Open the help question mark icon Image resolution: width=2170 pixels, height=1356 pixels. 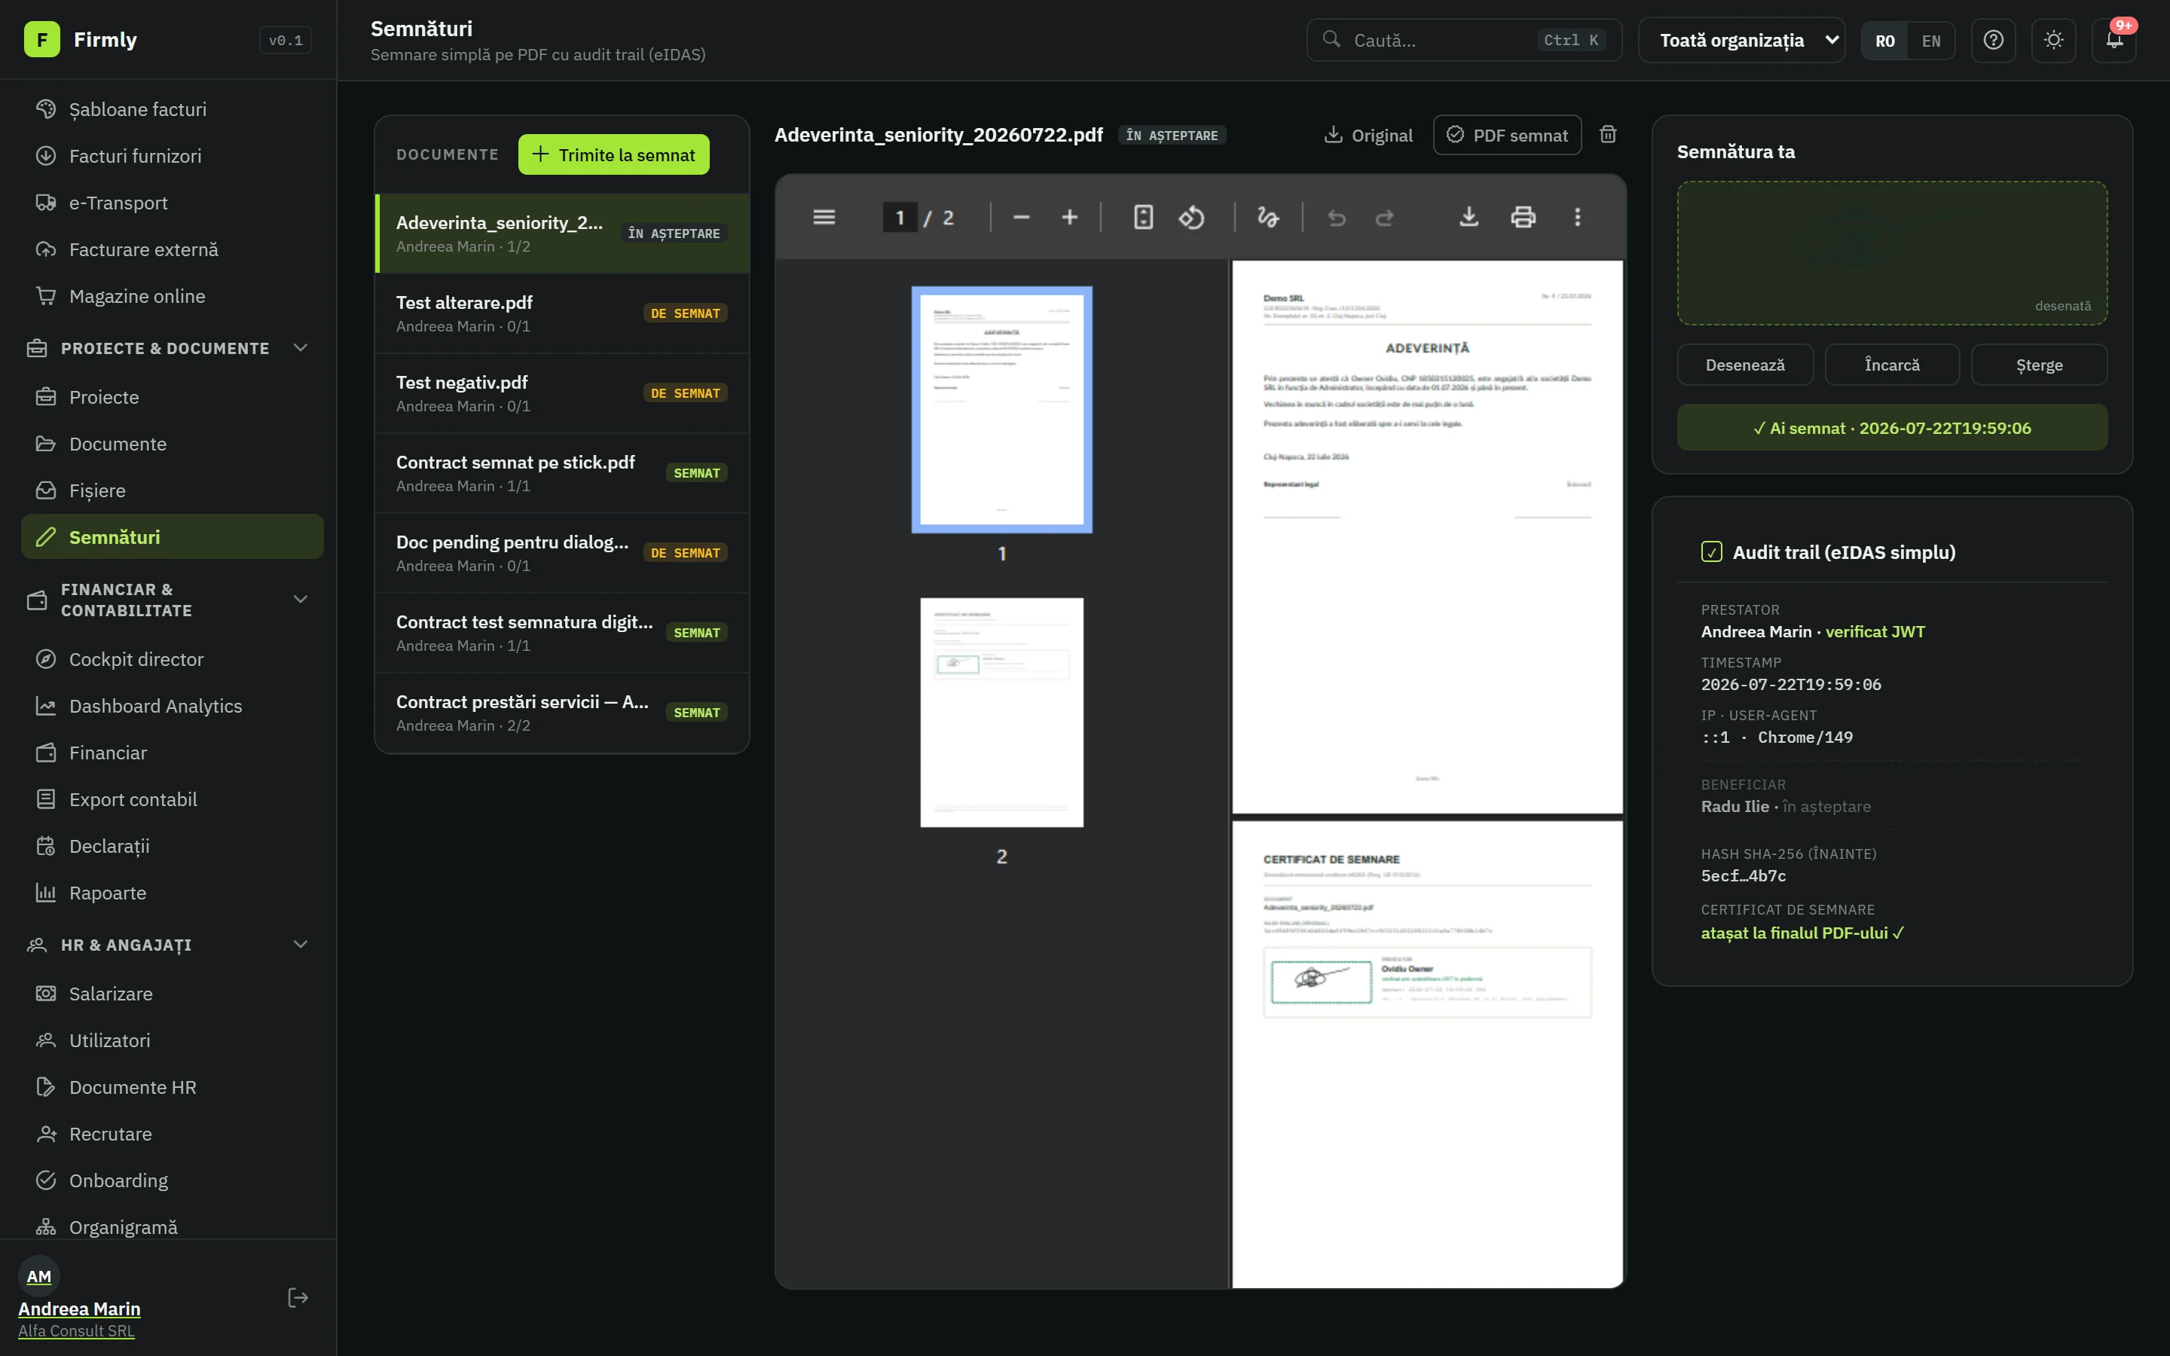1992,41
